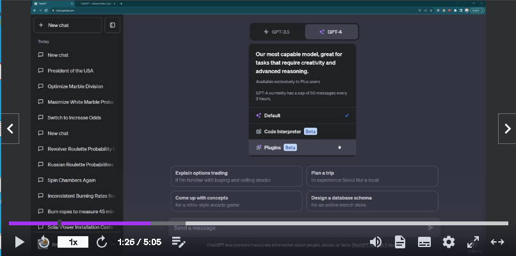The image size is (516, 256).
Task: Click the chat bubble icon beside Spin Chambers Again
Action: 41,180
